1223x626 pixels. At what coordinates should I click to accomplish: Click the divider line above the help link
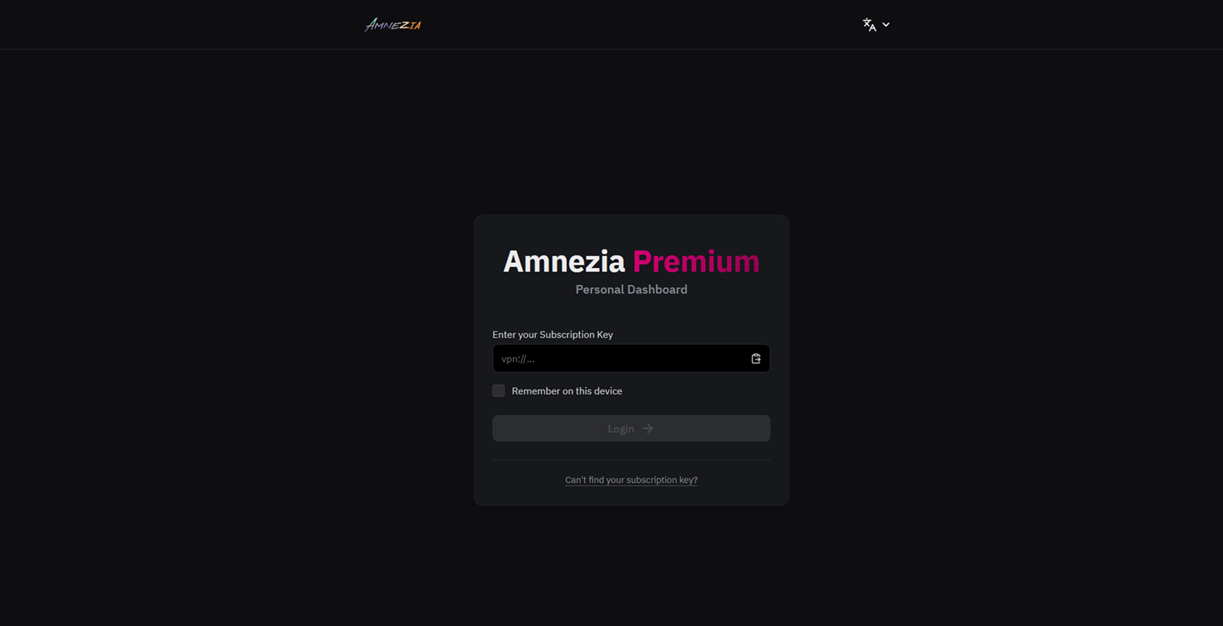631,460
